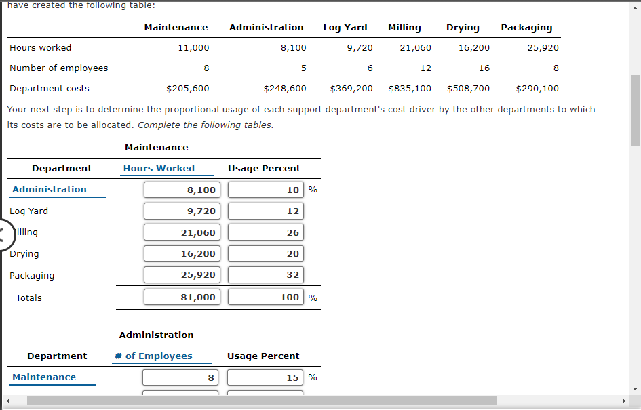Screen dimensions: 641x410
Task: Click the Packaging usage percent field showing 32
Action: (265, 274)
